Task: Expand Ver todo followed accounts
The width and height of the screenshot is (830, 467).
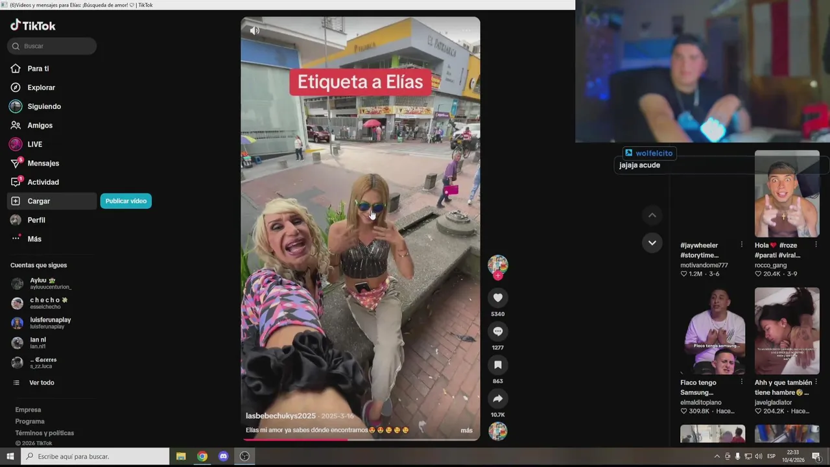Action: [x=41, y=383]
